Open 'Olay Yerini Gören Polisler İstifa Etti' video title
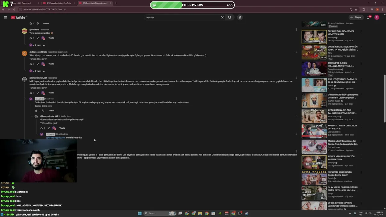Viewport: 386px width, 217px height. coord(343,189)
